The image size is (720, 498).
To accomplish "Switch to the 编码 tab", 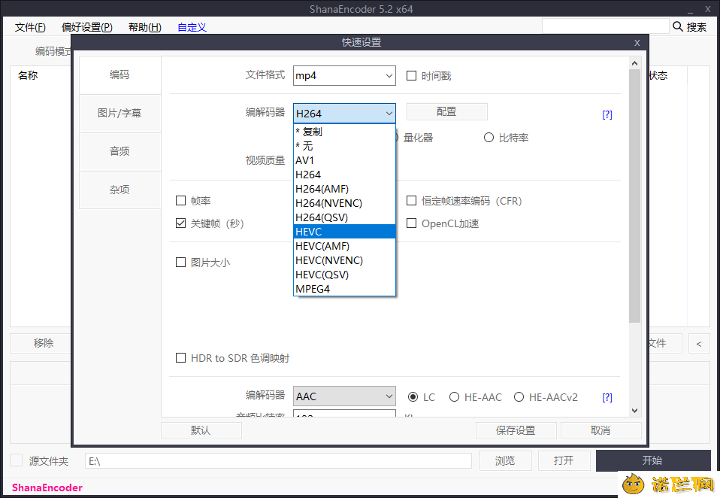I will pyautogui.click(x=119, y=75).
